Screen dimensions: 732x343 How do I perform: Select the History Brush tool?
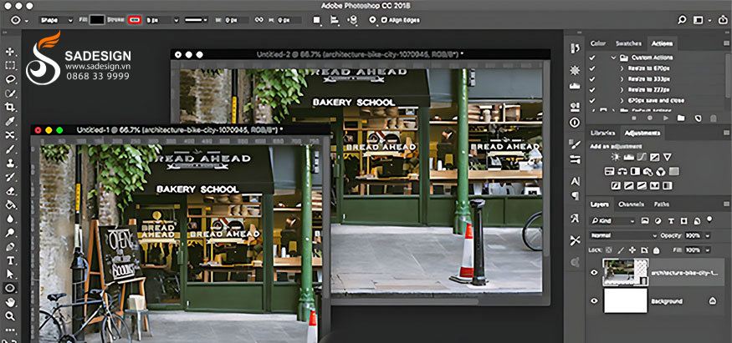click(x=10, y=177)
